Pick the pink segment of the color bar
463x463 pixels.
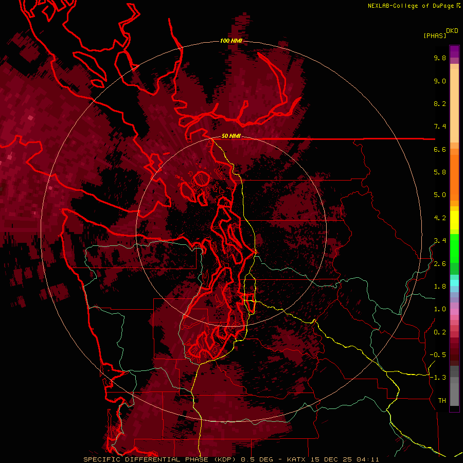coord(454,312)
